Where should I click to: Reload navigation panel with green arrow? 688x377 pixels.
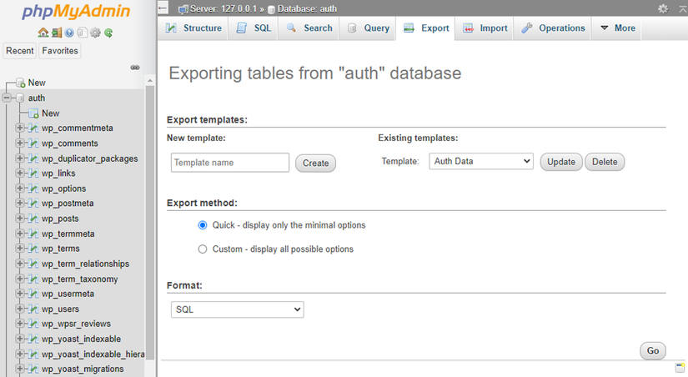pyautogui.click(x=108, y=33)
